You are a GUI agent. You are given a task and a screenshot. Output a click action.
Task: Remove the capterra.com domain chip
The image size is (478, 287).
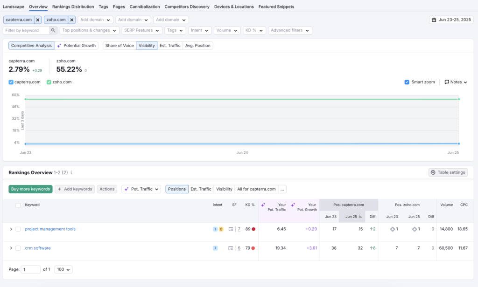point(38,20)
